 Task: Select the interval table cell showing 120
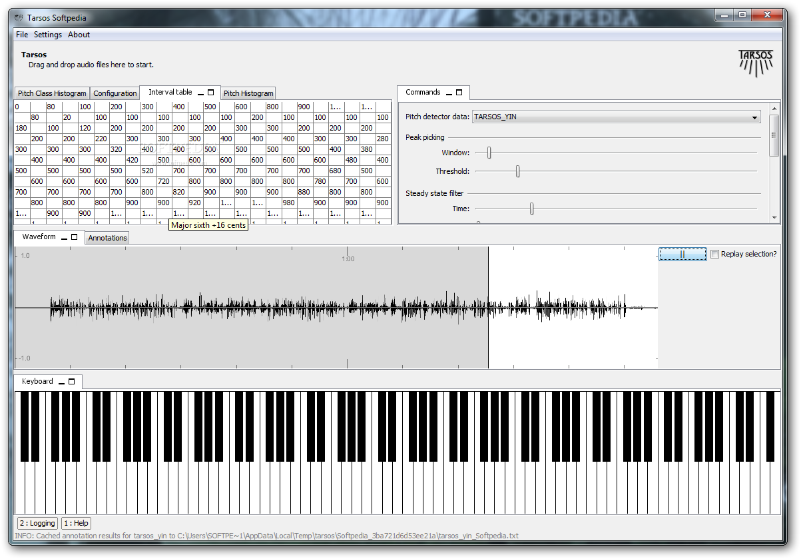click(85, 128)
